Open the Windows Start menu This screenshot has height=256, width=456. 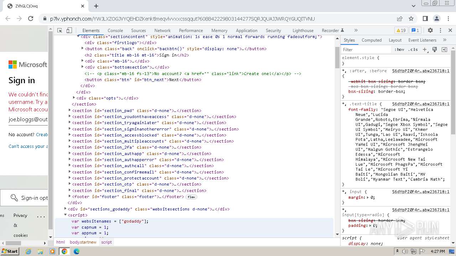[x=10, y=251]
